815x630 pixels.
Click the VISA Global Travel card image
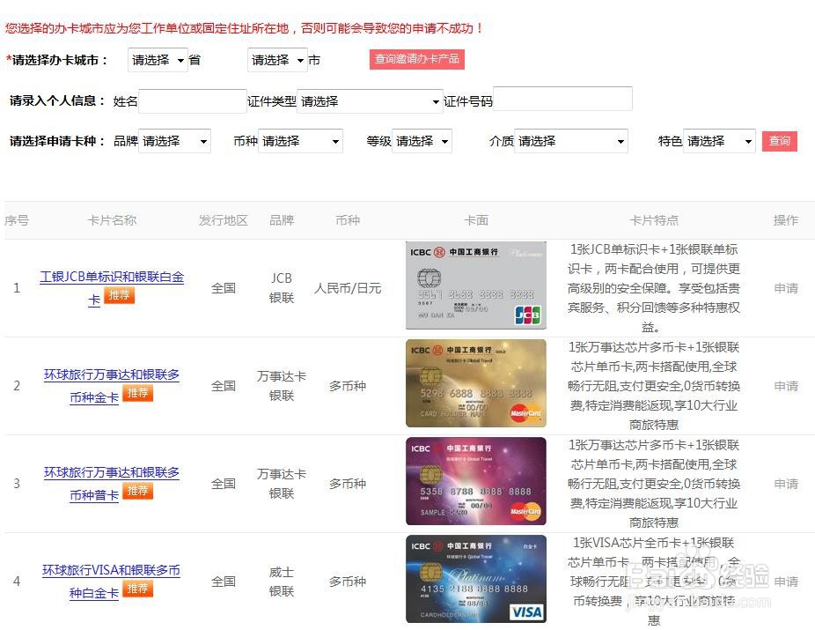coord(476,580)
